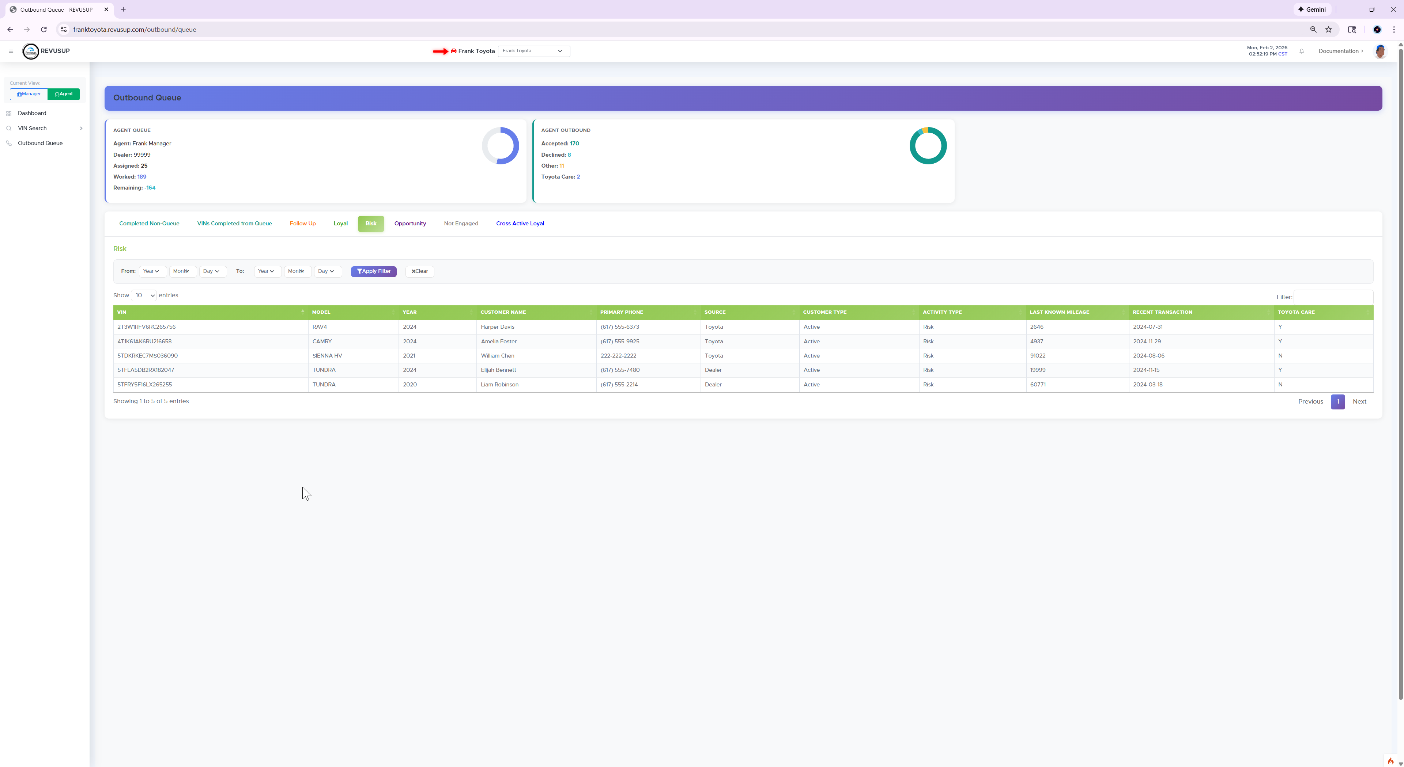1404x767 pixels.
Task: Click the hamburger menu icon
Action: pos(10,51)
